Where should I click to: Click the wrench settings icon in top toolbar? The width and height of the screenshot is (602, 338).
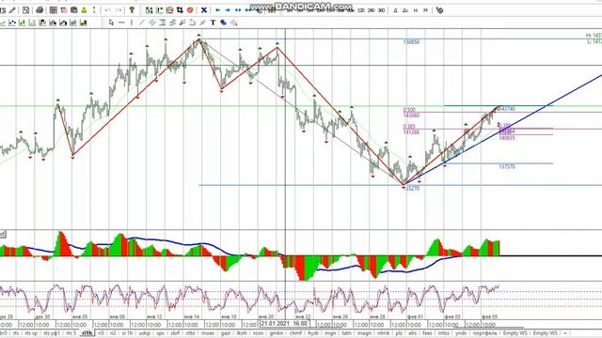[12, 10]
